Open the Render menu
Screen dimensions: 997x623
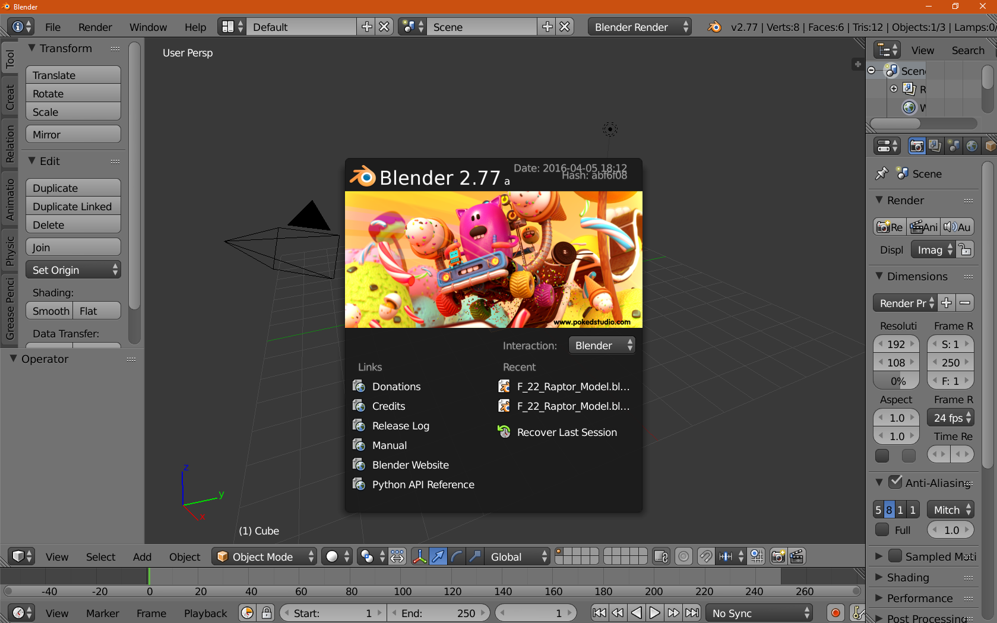[x=95, y=27]
